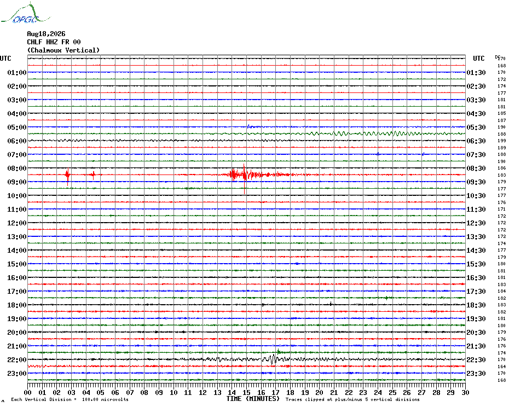Click the 11:30 label on right side
This screenshot has height=407, width=509.
[476, 210]
